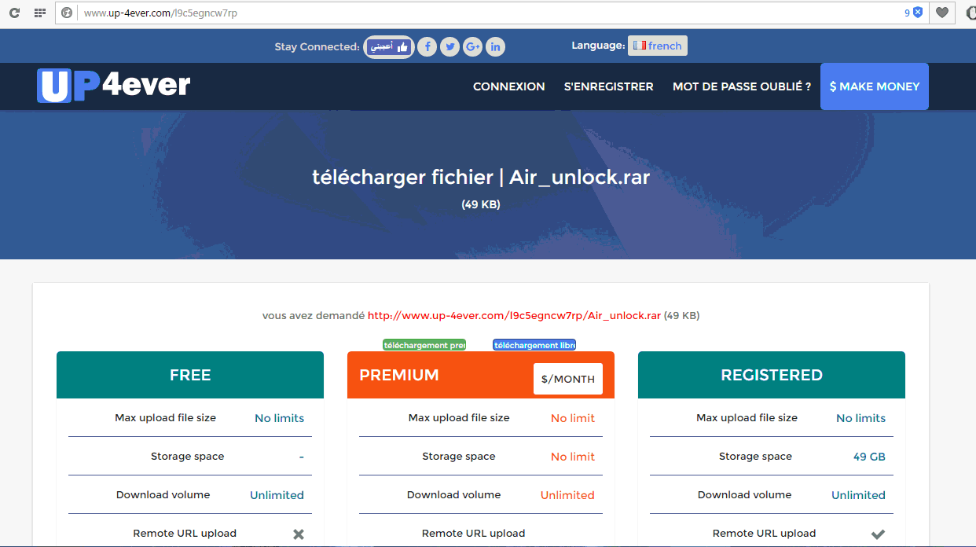Click 'No limits' value in Free column

[x=279, y=418]
